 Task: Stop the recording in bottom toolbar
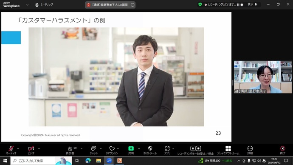click(x=198, y=148)
